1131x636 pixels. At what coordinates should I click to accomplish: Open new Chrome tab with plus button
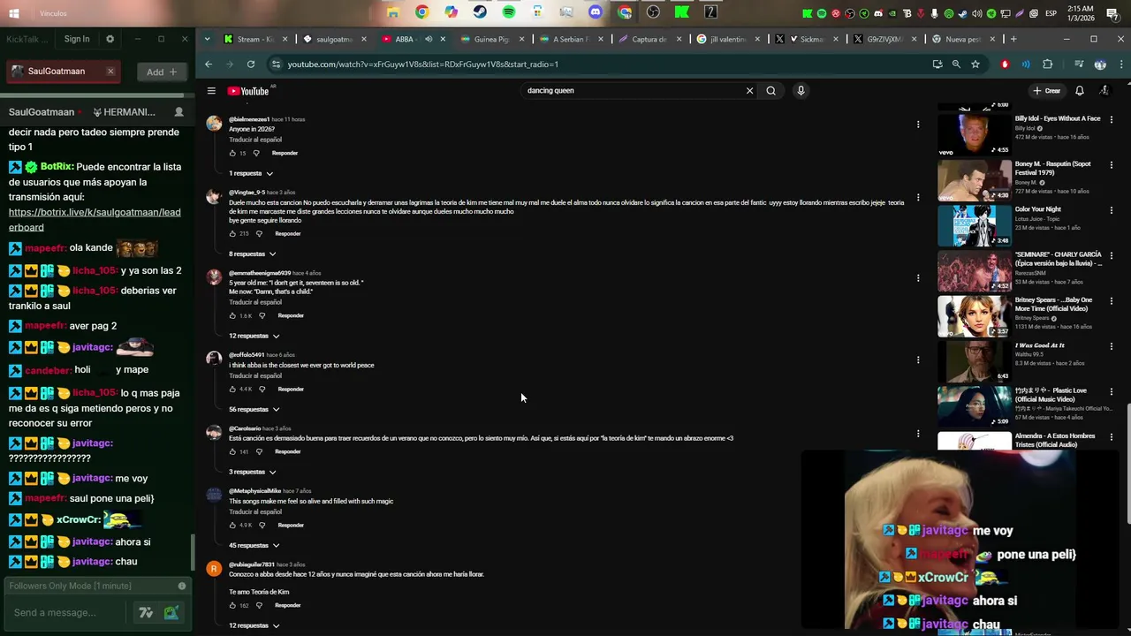(1013, 39)
